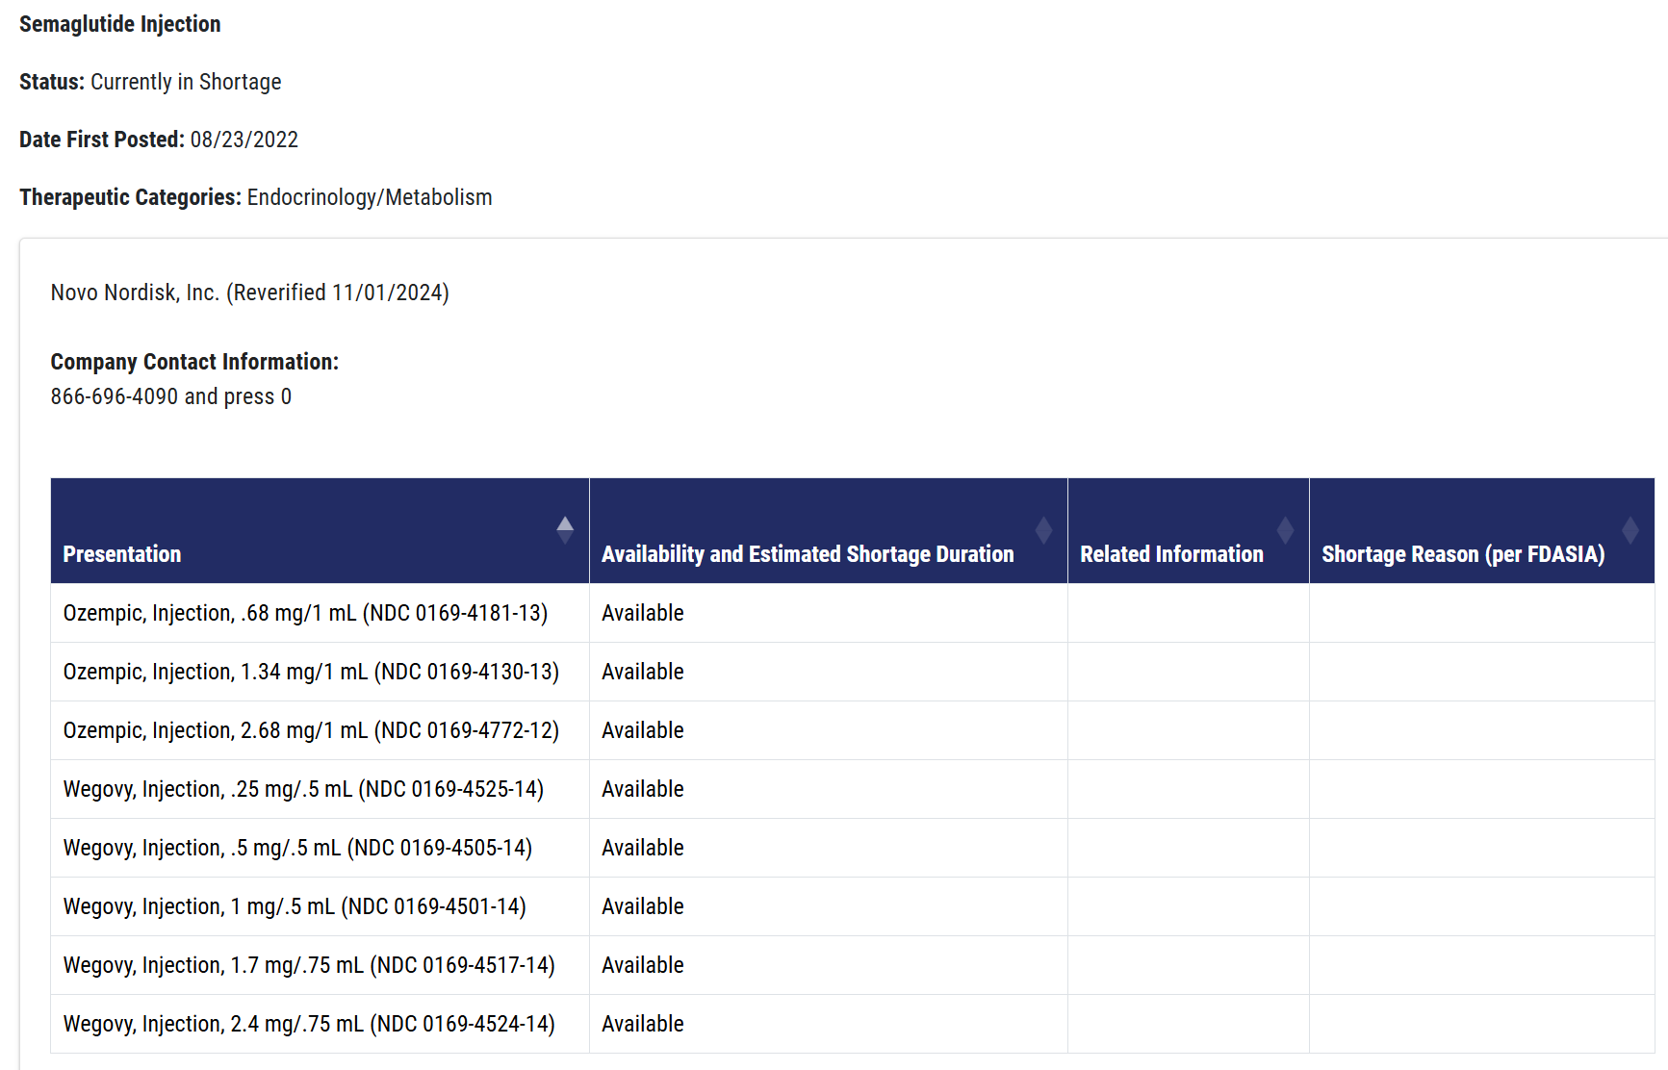Select the Ozempic 1.34 mg/1 mL presentation
This screenshot has height=1070, width=1668.
[x=311, y=672]
